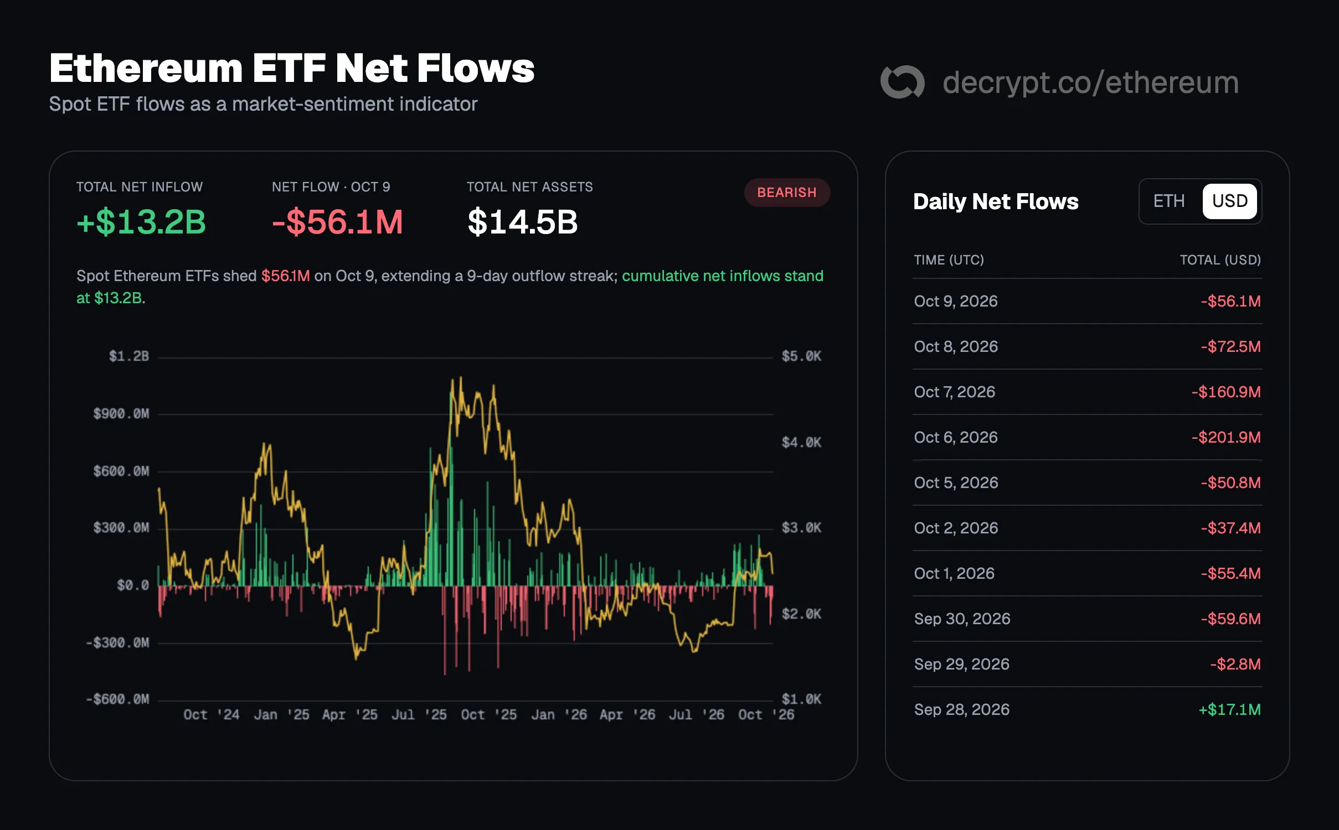The width and height of the screenshot is (1339, 830).
Task: Click the -$72.5M value for Oct 8
Action: point(1230,346)
